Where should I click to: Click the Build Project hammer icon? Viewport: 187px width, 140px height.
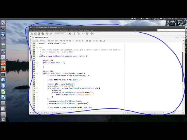75,34
